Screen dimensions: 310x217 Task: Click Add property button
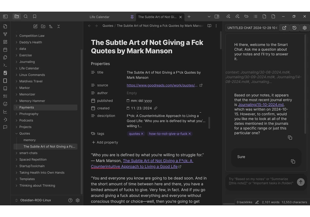(105, 142)
